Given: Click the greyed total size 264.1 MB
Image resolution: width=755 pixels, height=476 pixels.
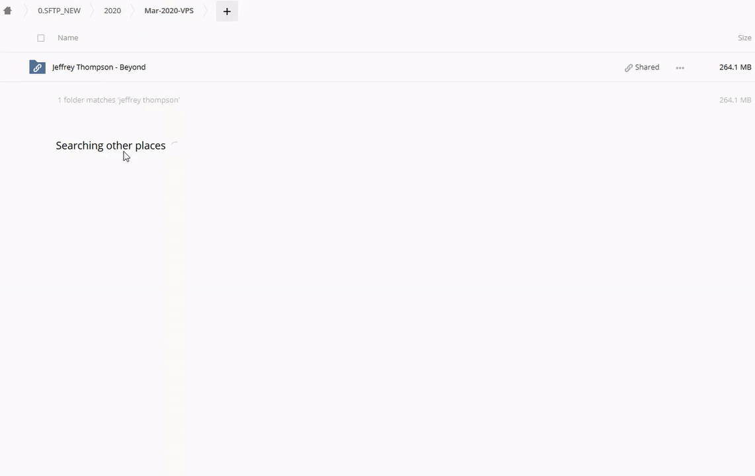Looking at the screenshot, I should (x=735, y=100).
